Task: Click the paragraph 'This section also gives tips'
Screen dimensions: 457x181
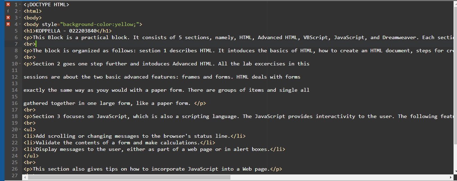Action: tap(153, 169)
